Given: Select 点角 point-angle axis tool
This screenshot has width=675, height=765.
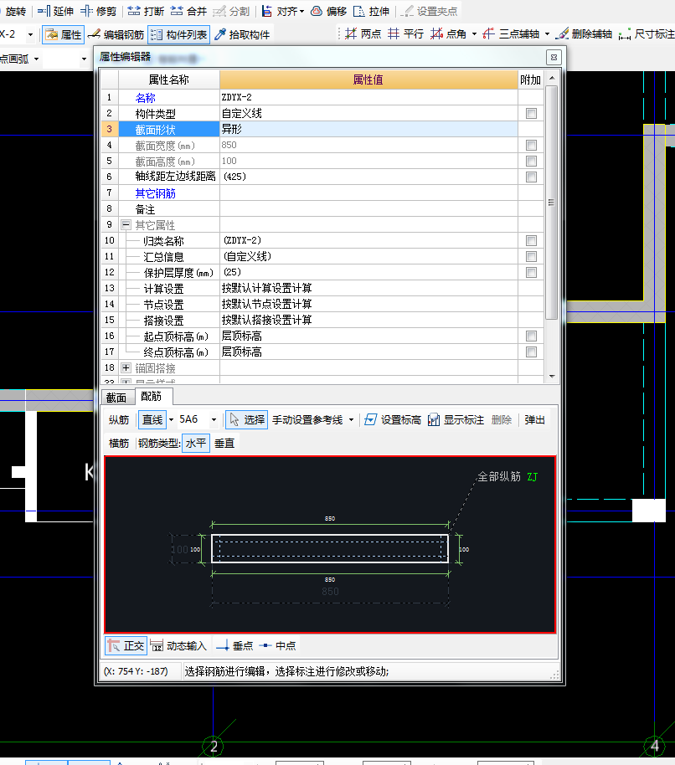Looking at the screenshot, I should pos(448,33).
